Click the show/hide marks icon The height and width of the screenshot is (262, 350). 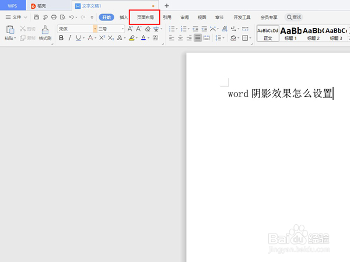coord(233,29)
